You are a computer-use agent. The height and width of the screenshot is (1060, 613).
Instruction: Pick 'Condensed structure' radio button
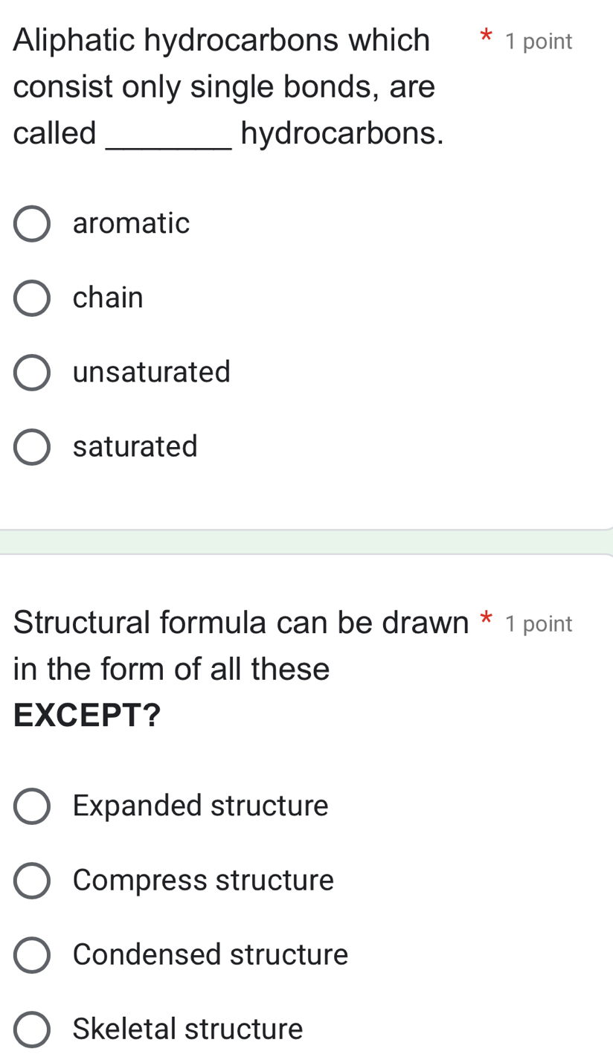tap(32, 955)
